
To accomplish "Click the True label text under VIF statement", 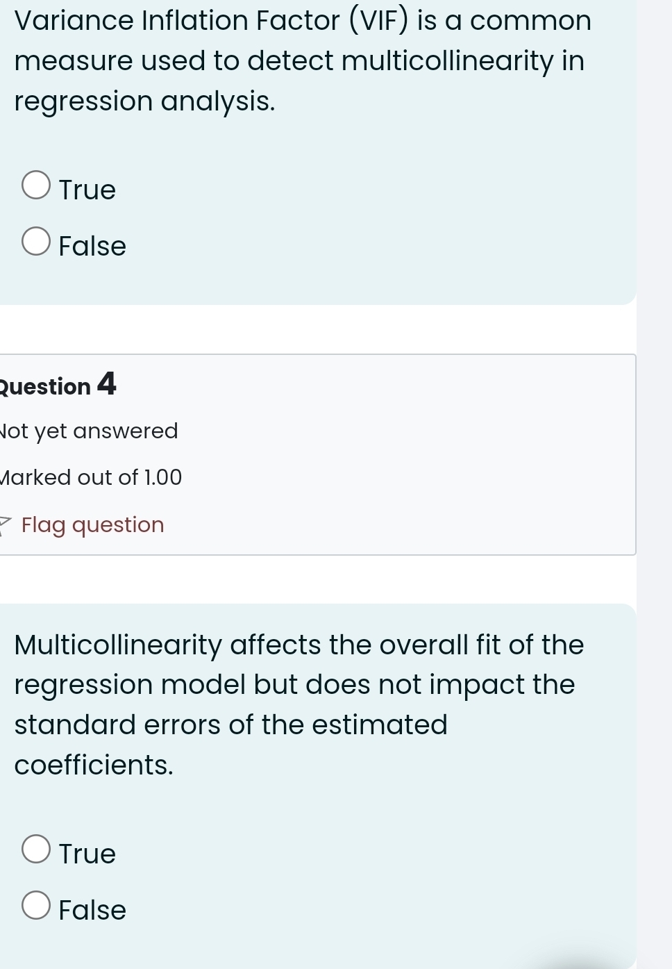I will 87,190.
